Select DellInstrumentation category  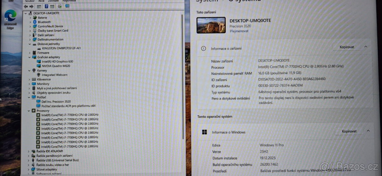pos(50,39)
